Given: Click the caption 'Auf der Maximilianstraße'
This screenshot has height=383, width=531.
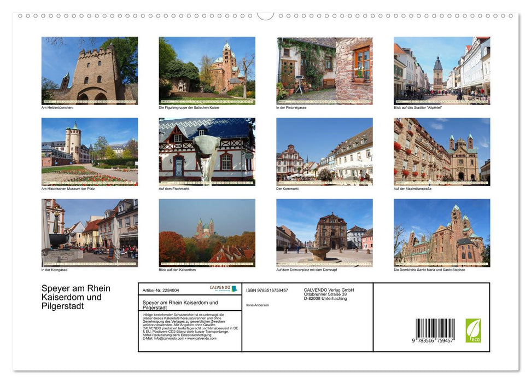Looking at the screenshot, I should [412, 188].
